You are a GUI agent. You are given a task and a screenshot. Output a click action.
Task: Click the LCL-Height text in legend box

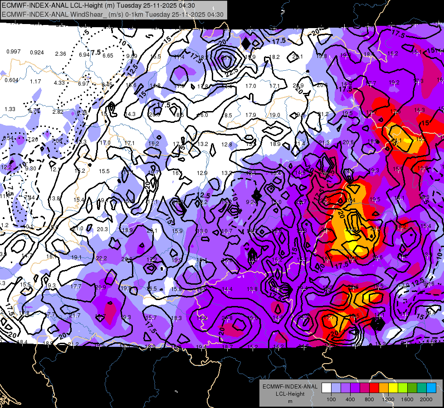(290, 394)
